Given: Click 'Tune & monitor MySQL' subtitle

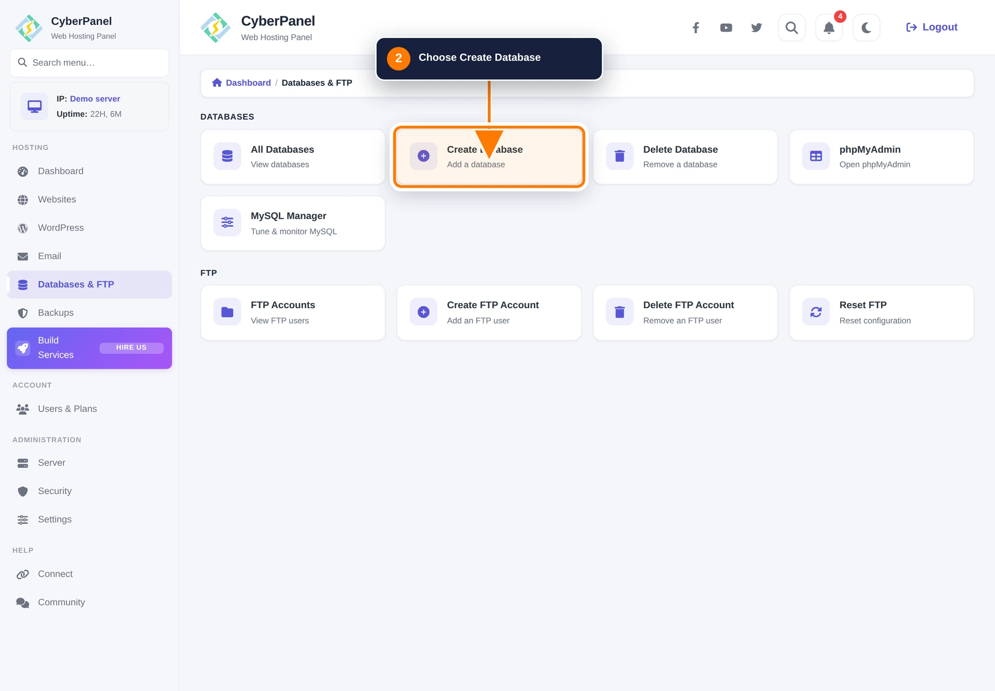Looking at the screenshot, I should pos(294,232).
